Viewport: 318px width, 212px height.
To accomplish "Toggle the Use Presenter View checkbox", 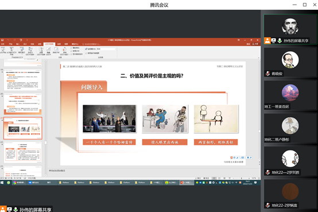I will click(86, 53).
